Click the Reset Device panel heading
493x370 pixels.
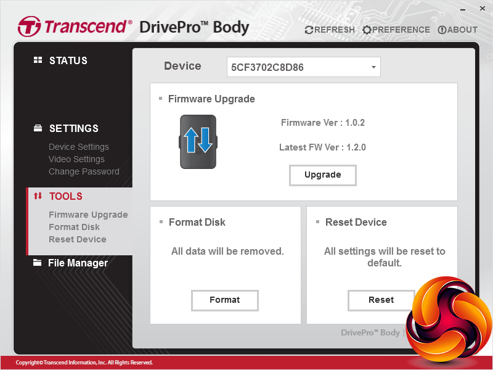[x=356, y=222]
